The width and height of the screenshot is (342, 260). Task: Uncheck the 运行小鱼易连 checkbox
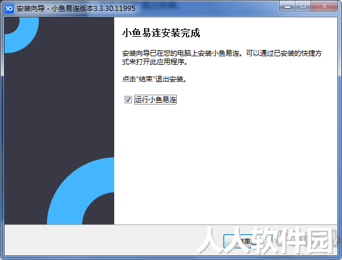128,100
